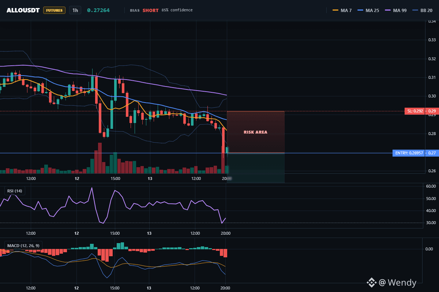Toggle the BB 20 legend item
This screenshot has width=439, height=292.
click(x=422, y=10)
